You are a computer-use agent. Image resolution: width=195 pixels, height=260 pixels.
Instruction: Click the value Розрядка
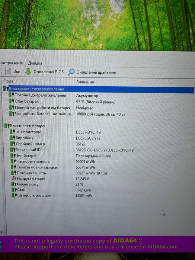[83, 190]
